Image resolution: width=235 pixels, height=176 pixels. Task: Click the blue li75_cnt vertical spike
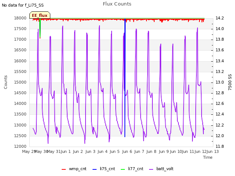click(125, 78)
